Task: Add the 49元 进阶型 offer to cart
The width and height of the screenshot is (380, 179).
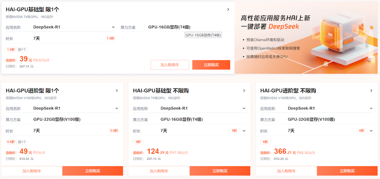Action: pos(32,171)
